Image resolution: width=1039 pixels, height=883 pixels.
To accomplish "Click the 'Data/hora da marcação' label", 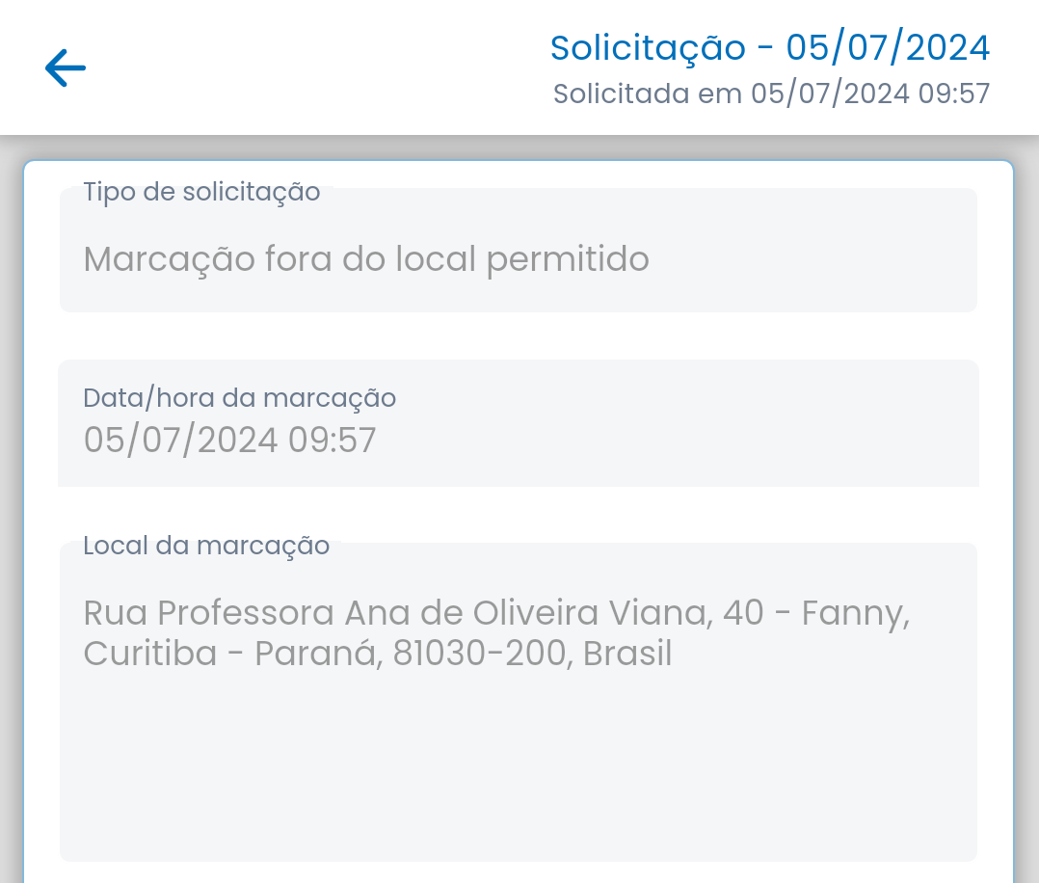I will tap(239, 397).
